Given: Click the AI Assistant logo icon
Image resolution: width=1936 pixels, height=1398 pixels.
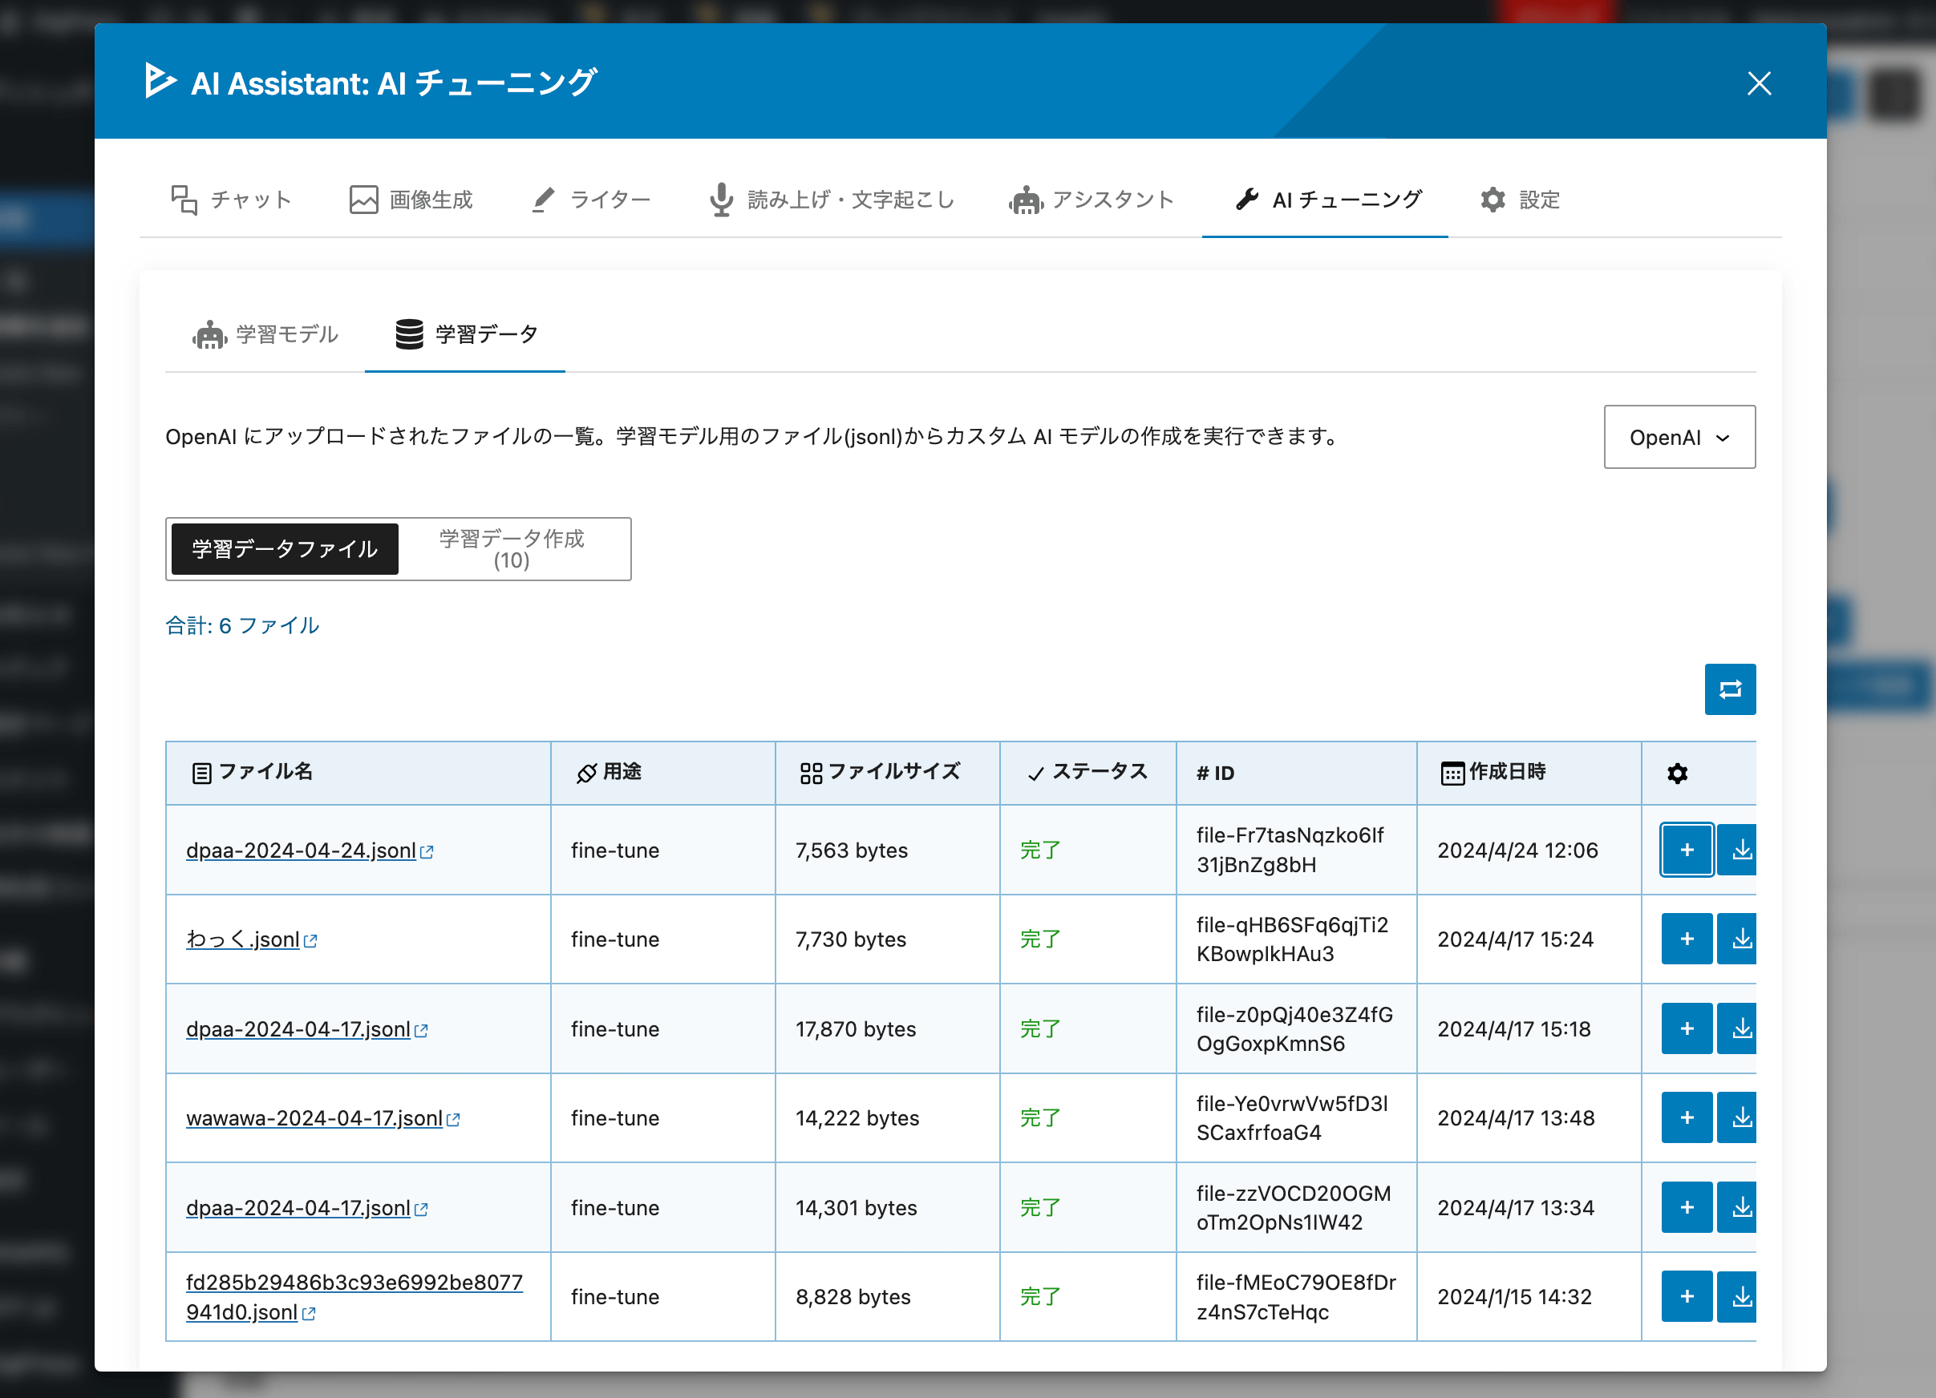Looking at the screenshot, I should 160,81.
